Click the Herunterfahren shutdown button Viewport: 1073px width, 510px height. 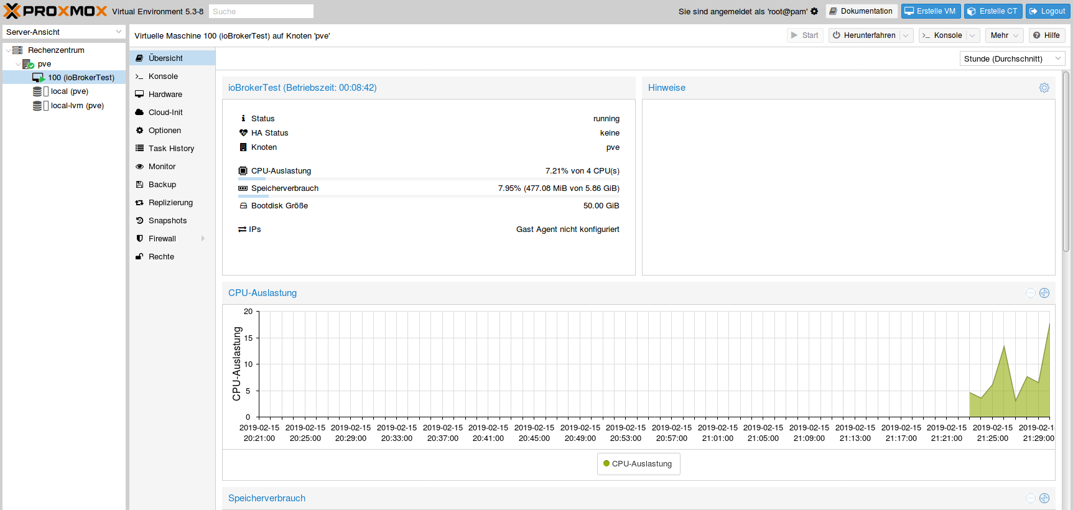[864, 35]
